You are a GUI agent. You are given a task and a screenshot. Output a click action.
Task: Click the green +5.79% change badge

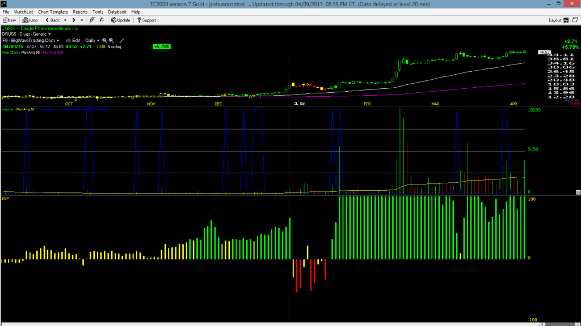tap(162, 46)
